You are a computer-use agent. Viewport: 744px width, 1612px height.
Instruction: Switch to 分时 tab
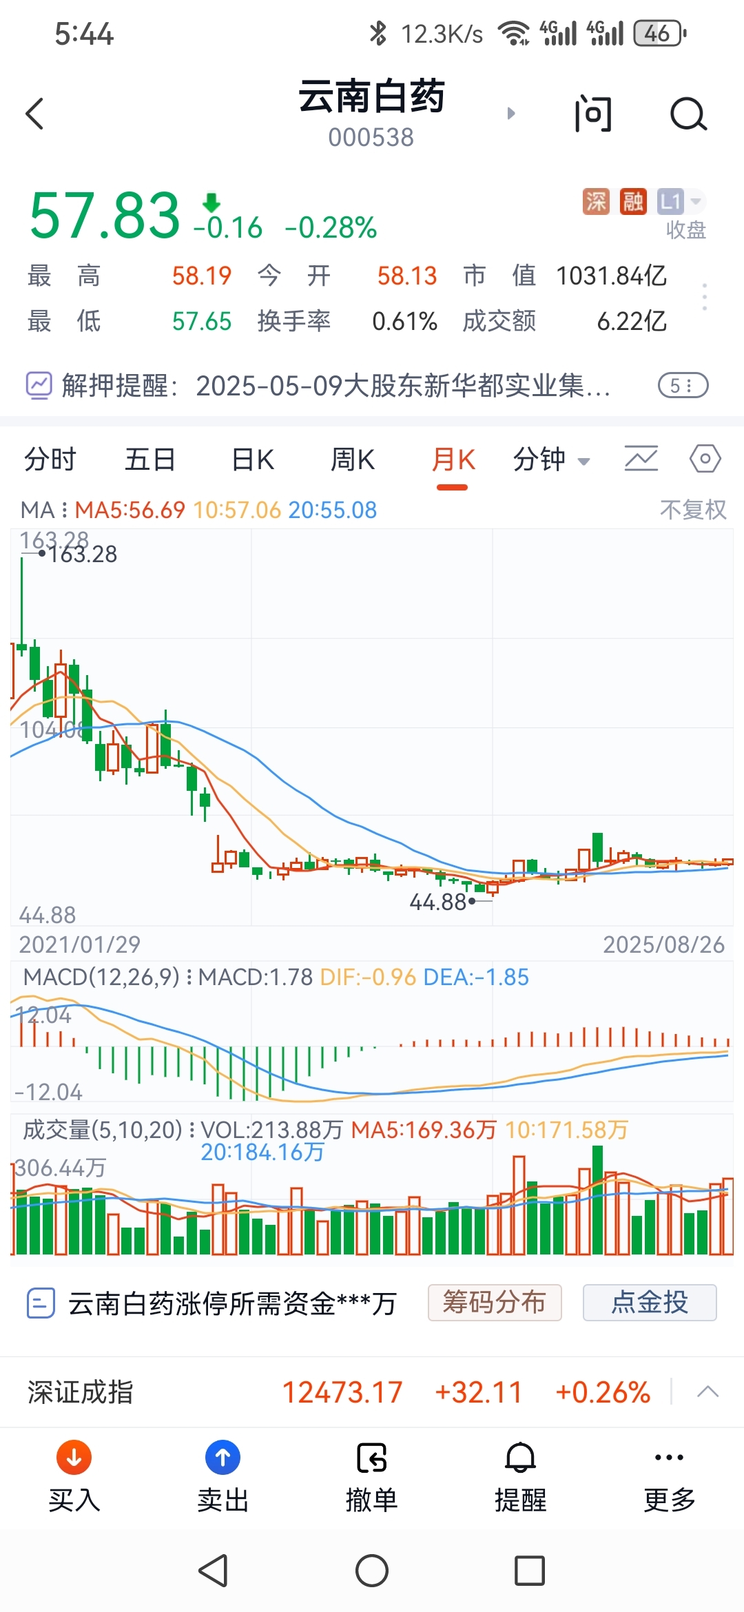coord(50,459)
